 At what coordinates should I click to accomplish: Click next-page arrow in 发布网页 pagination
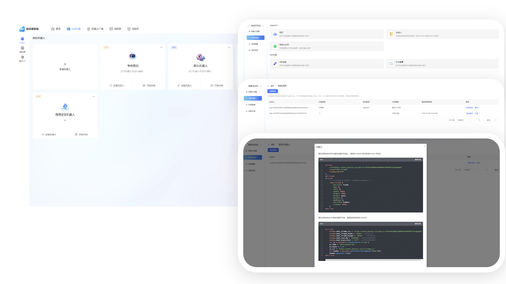[x=483, y=120]
